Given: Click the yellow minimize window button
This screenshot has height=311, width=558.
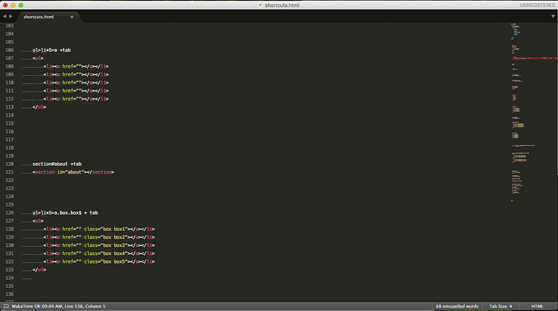Looking at the screenshot, I should tap(13, 5).
